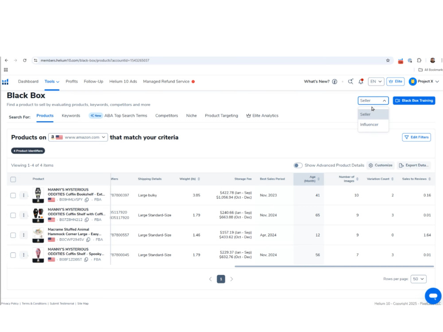Image resolution: width=443 pixels, height=332 pixels.
Task: Open row menu for Macrame Stuffed Animal Hammock
Action: [x=24, y=235]
